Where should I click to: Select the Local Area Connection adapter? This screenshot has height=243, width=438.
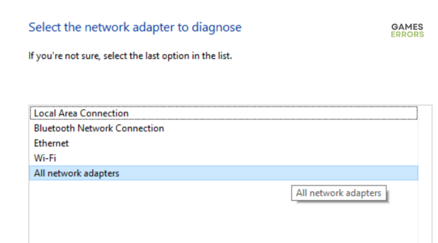coord(81,113)
